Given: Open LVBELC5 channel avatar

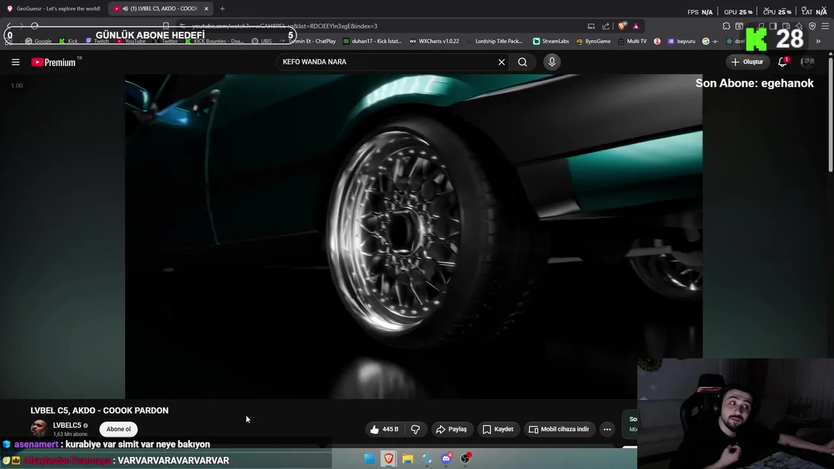Looking at the screenshot, I should (x=39, y=429).
